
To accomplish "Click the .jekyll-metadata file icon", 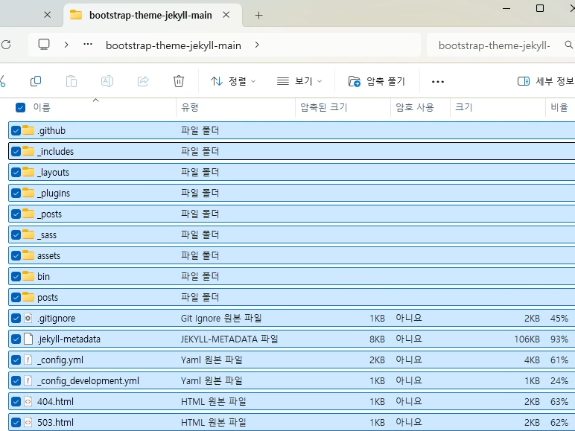I will point(28,339).
